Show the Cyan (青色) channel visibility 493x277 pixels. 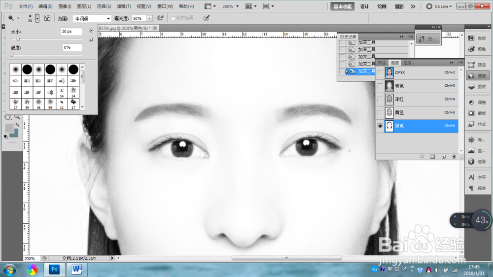pos(380,86)
